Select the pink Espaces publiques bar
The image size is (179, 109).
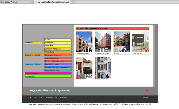(48, 73)
